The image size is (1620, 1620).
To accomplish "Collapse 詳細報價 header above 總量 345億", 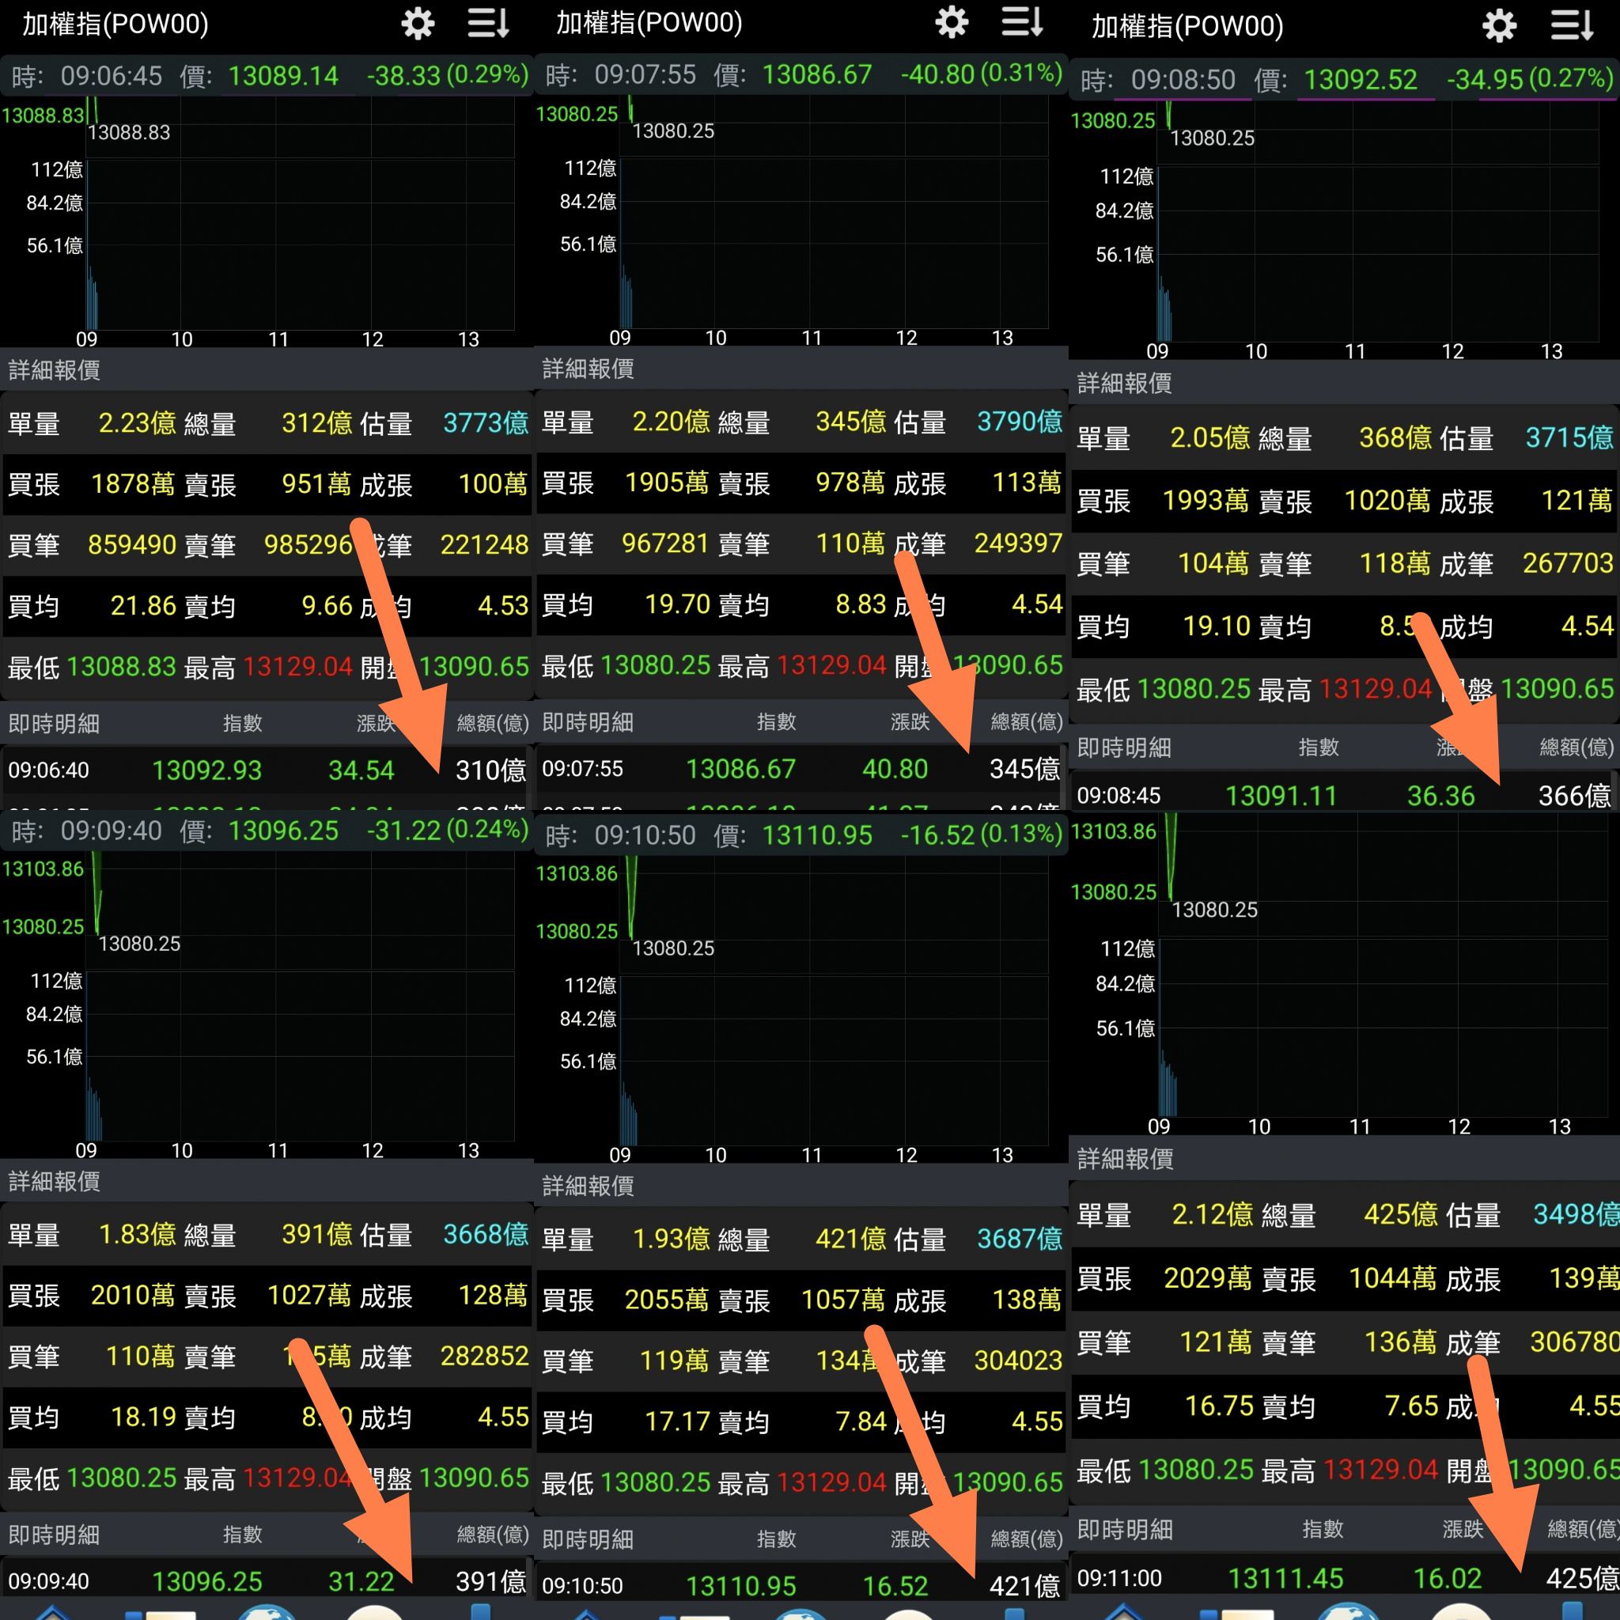I will coord(589,368).
